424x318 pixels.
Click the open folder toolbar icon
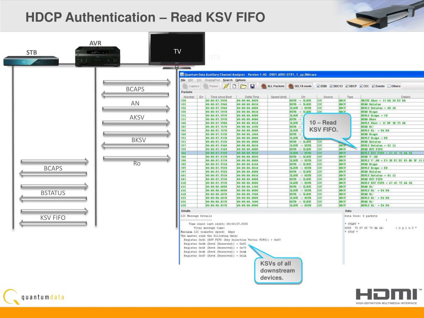[243, 86]
